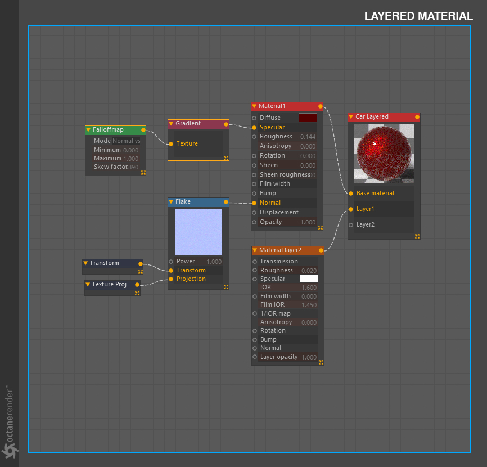This screenshot has height=467, width=487.
Task: Edit Falloffmap Skew factor value
Action: tap(133, 167)
